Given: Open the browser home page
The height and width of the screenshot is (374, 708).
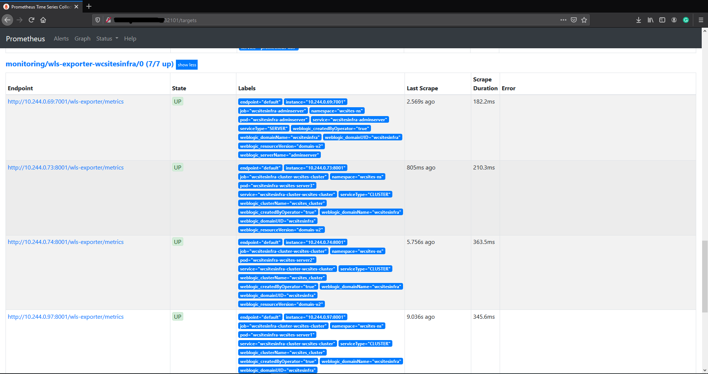Looking at the screenshot, I should [43, 20].
